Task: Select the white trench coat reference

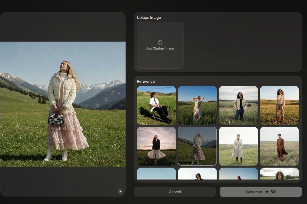Action: (x=238, y=146)
